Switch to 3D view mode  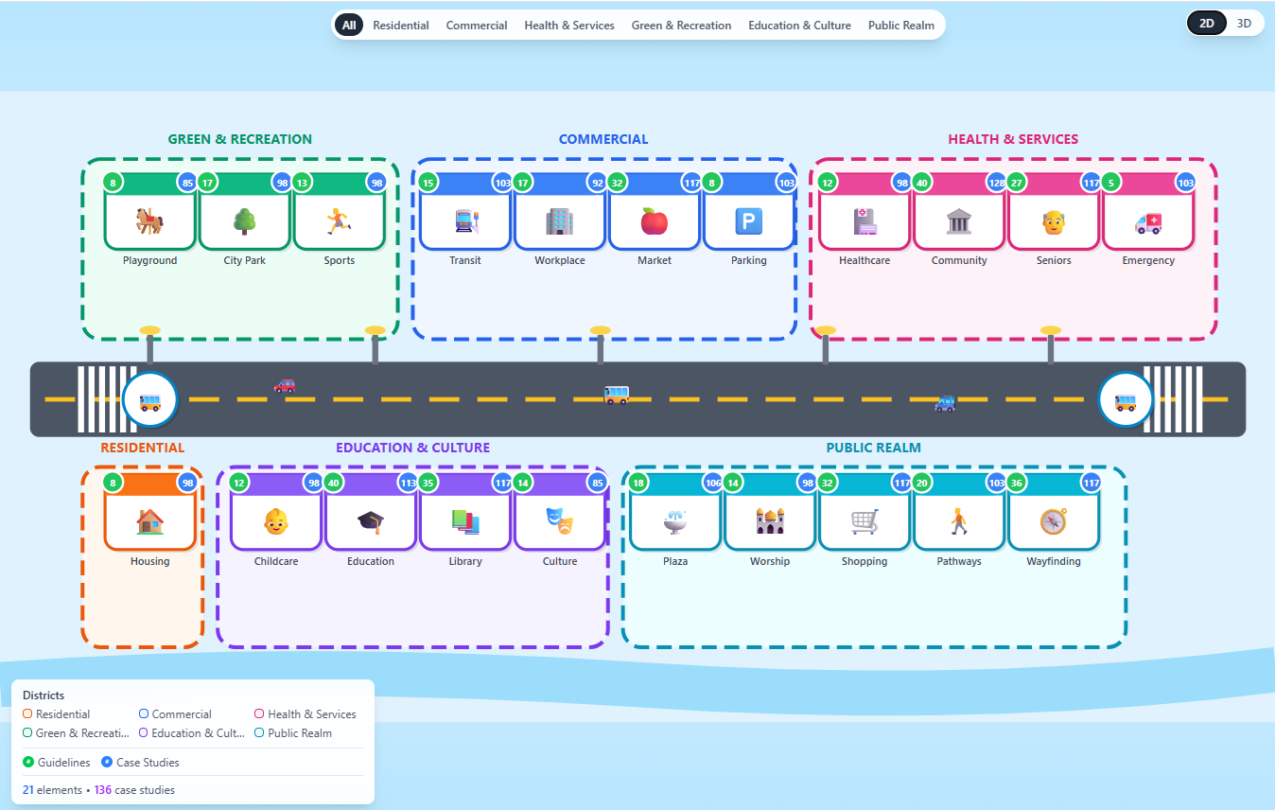click(x=1245, y=24)
